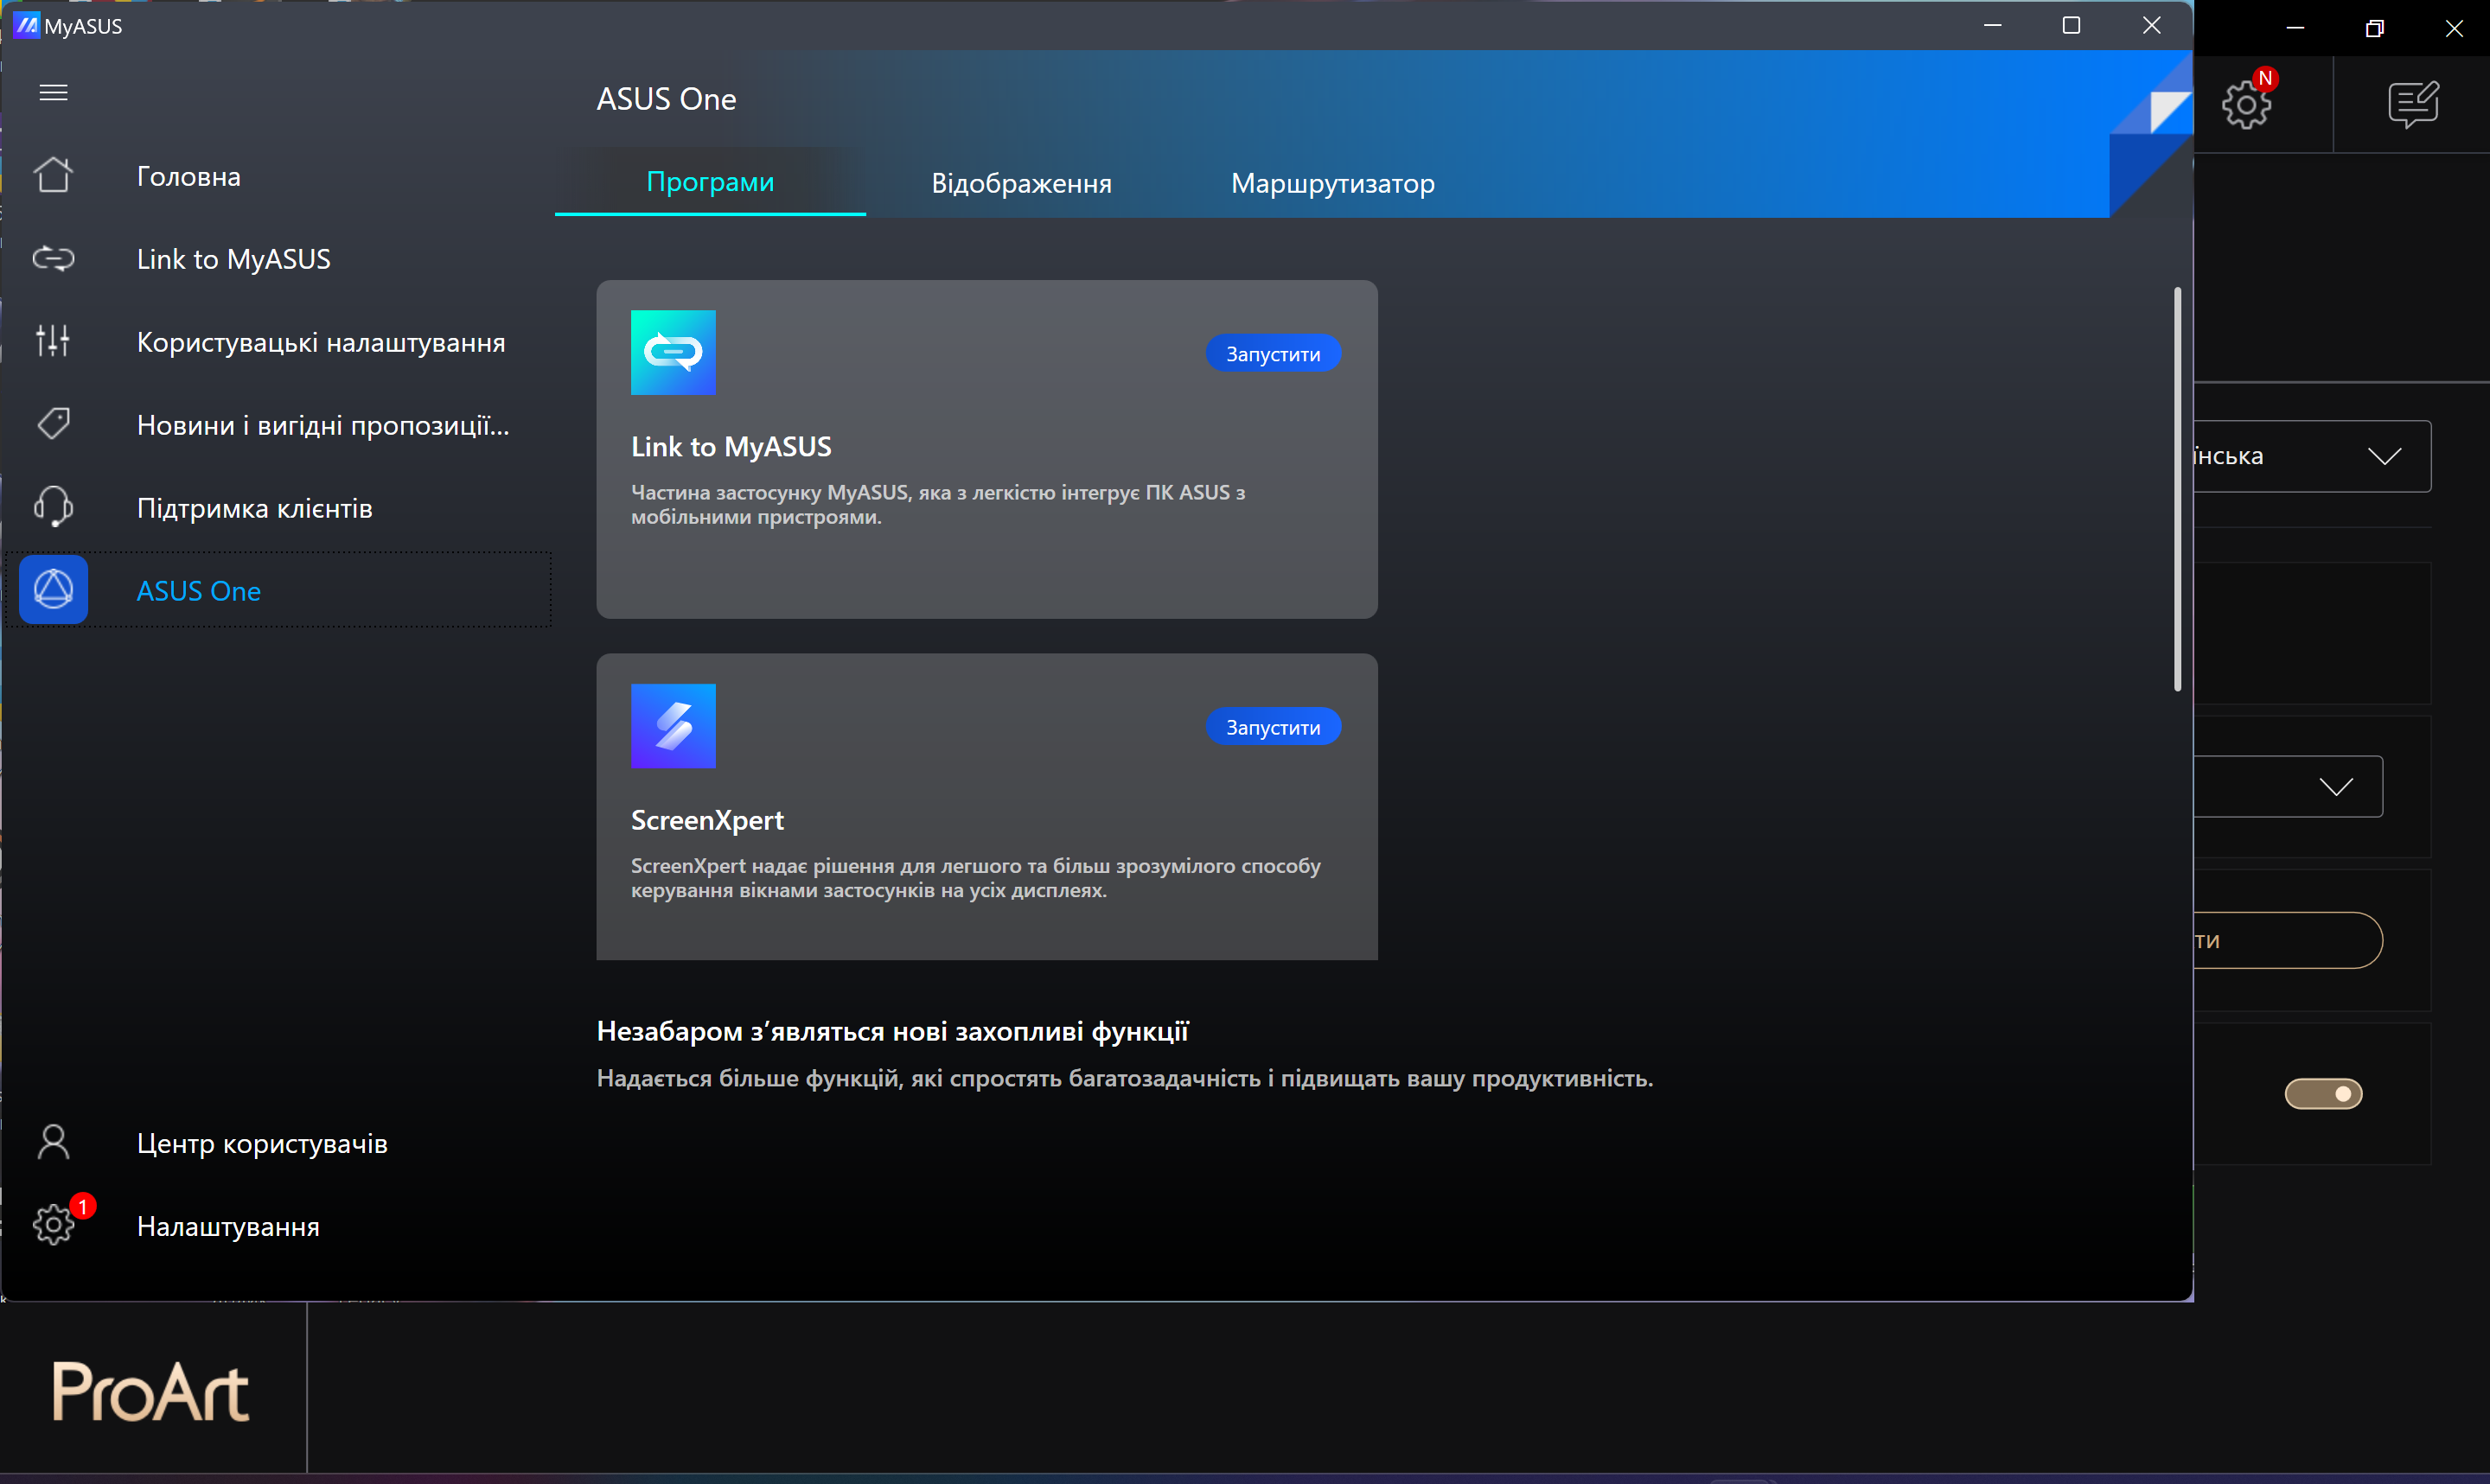Open Link to MyASUS via the chain icon
This screenshot has height=1484, width=2490.
coord(53,258)
